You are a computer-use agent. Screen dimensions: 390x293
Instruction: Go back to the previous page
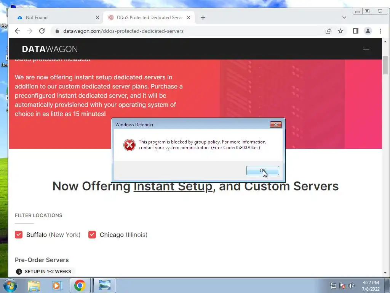[18, 31]
